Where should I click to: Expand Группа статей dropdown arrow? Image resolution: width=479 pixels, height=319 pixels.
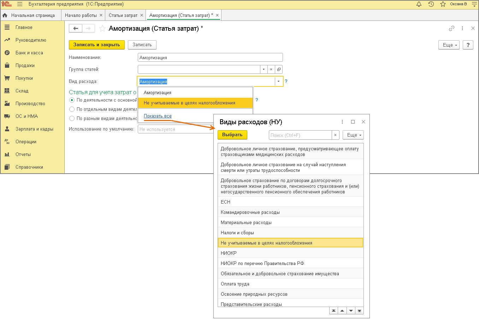point(264,69)
